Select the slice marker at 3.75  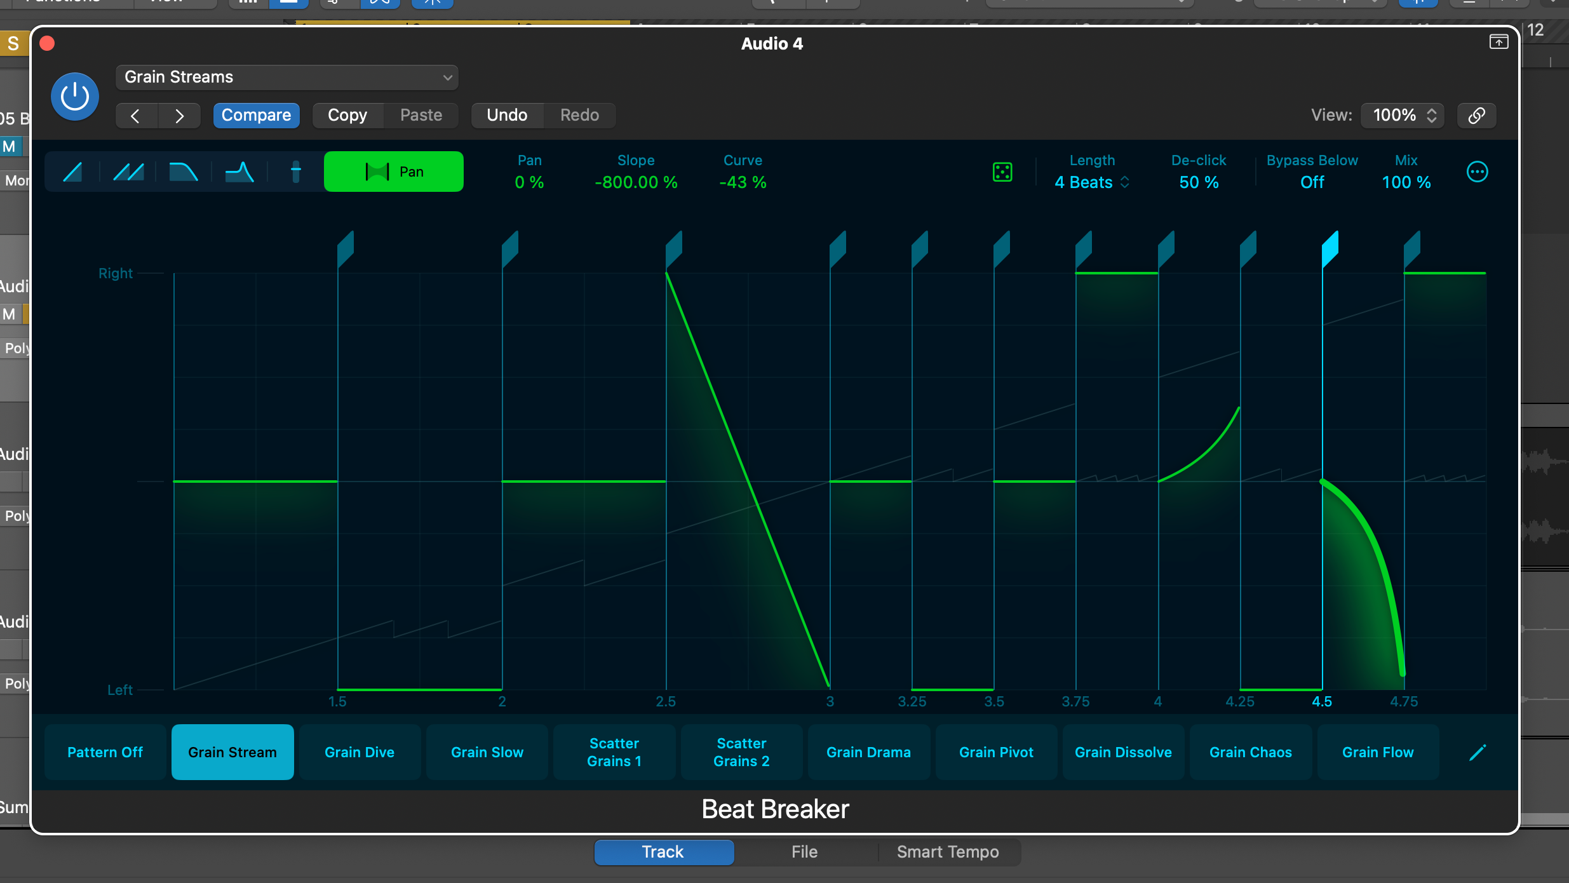click(x=1083, y=248)
